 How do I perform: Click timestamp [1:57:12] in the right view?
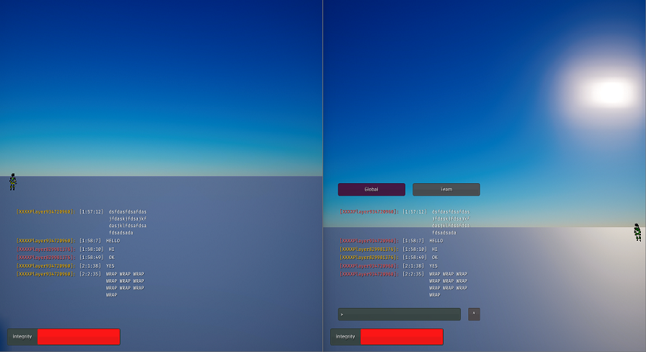(415, 212)
